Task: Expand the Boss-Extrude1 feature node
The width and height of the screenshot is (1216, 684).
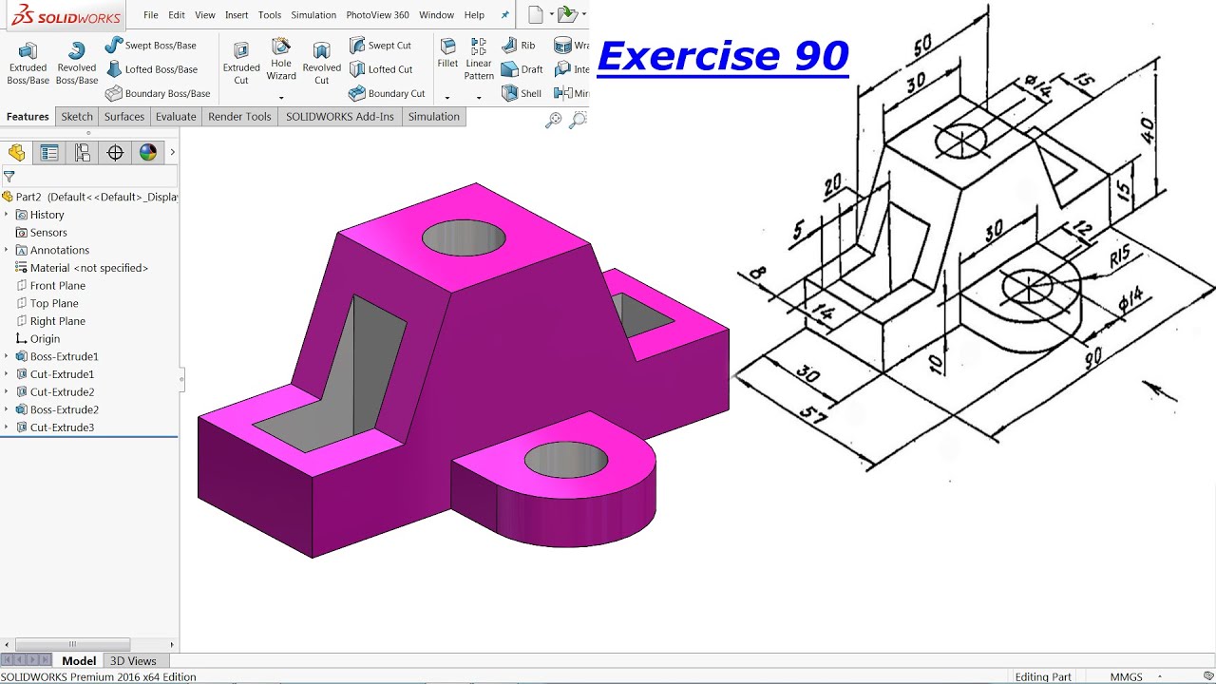Action: tap(7, 356)
